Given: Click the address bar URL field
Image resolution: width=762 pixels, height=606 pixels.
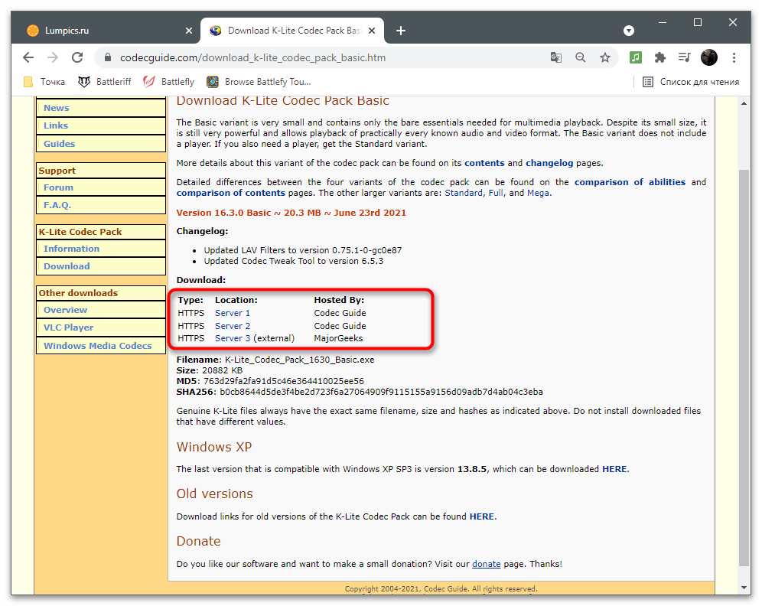Looking at the screenshot, I should pos(321,57).
